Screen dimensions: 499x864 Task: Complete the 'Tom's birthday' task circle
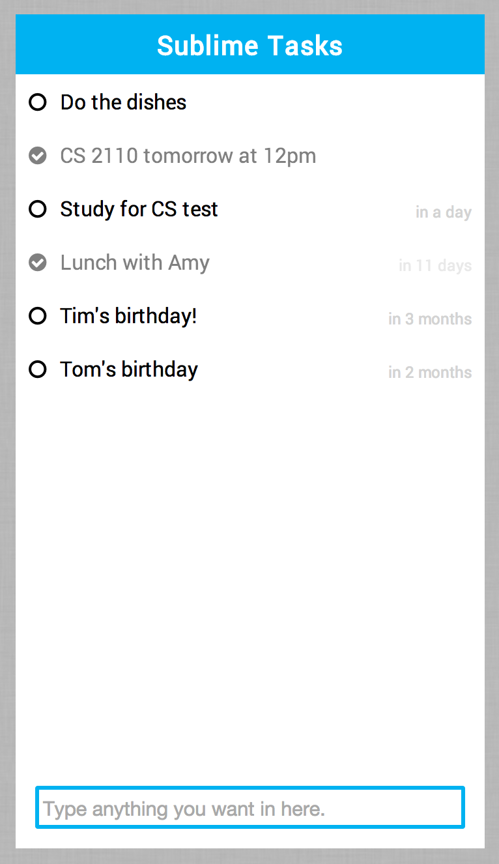[x=38, y=369]
